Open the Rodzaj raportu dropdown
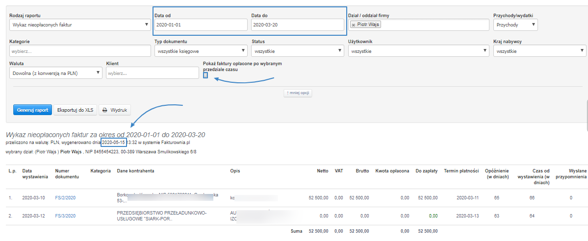The height and width of the screenshot is (241, 588). click(x=80, y=24)
